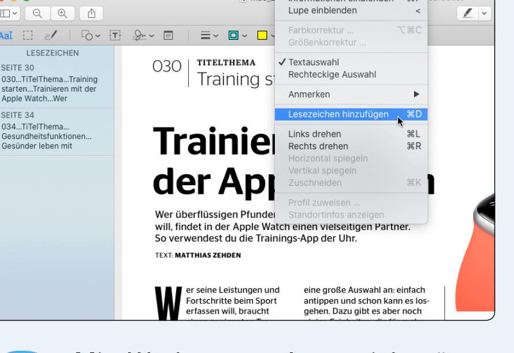The height and width of the screenshot is (353, 514).
Task: Click the Titelthema heading text
Action: (x=226, y=63)
